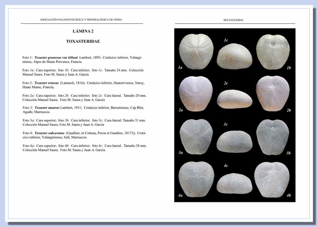Image resolution: width=318 pixels, height=227 pixels.
Task: Click the Foto 2a caption line
Action: (x=84, y=97)
